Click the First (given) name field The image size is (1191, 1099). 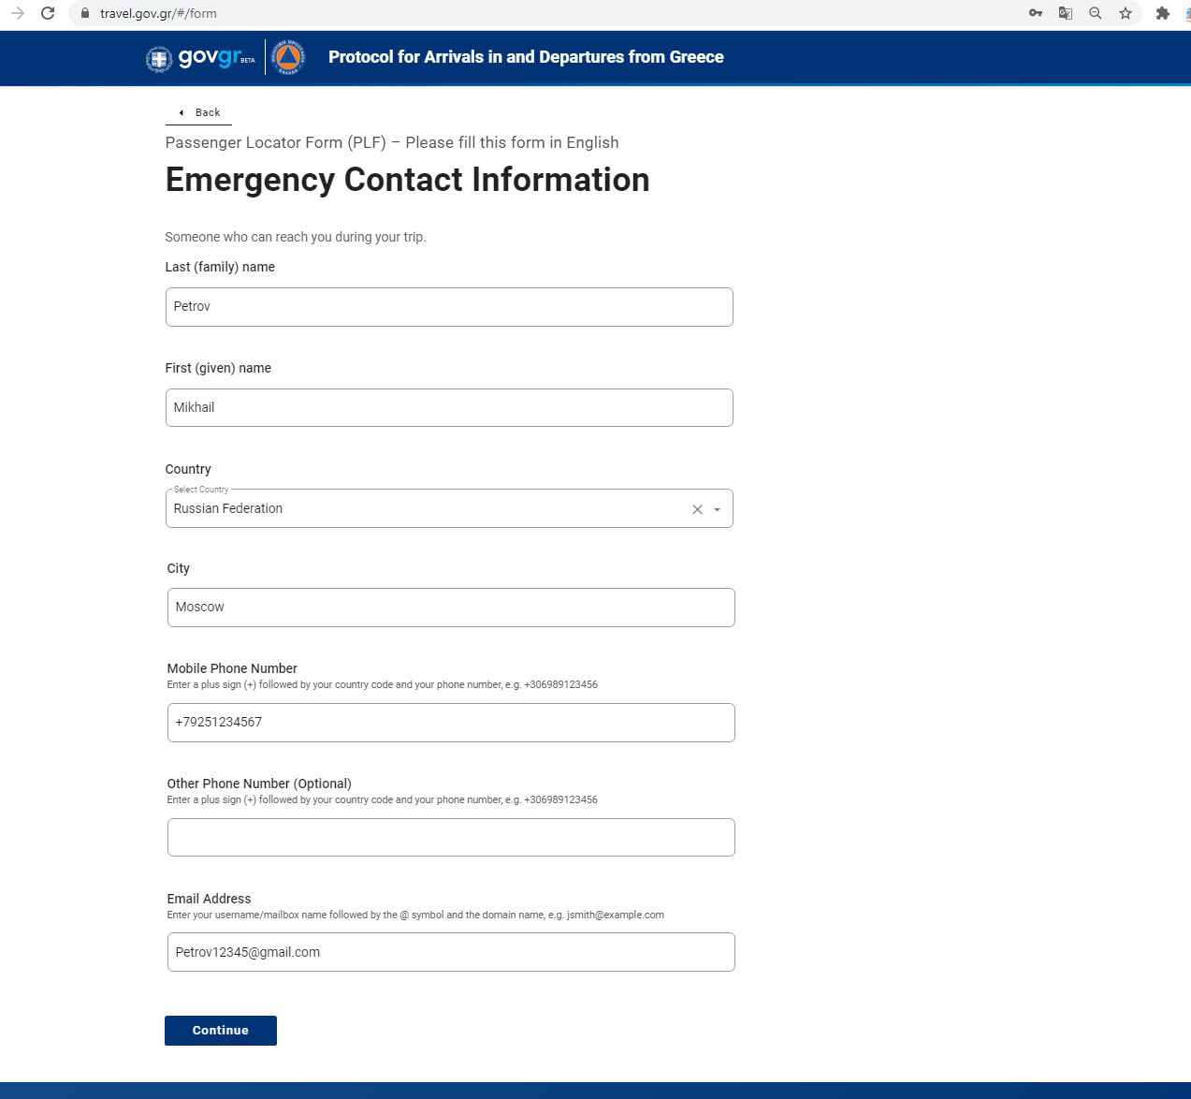449,408
